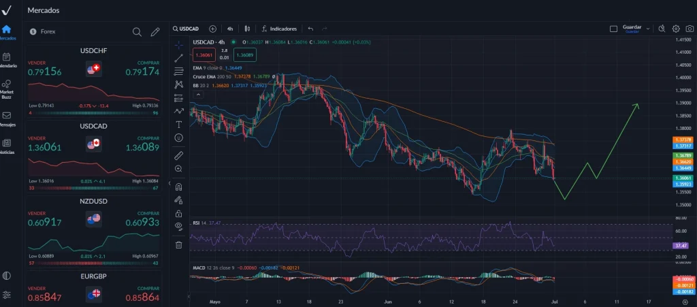Click the NZDUSD sentiment bar
Image resolution: width=697 pixels, height=307 pixels.
(94, 263)
